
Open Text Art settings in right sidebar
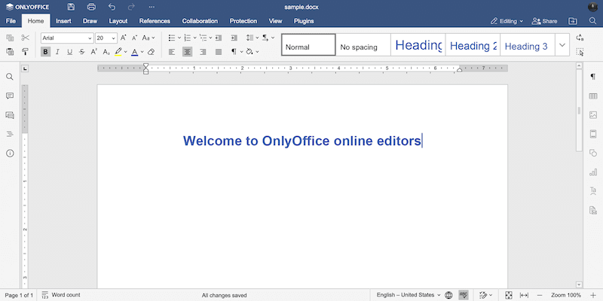[x=593, y=191]
